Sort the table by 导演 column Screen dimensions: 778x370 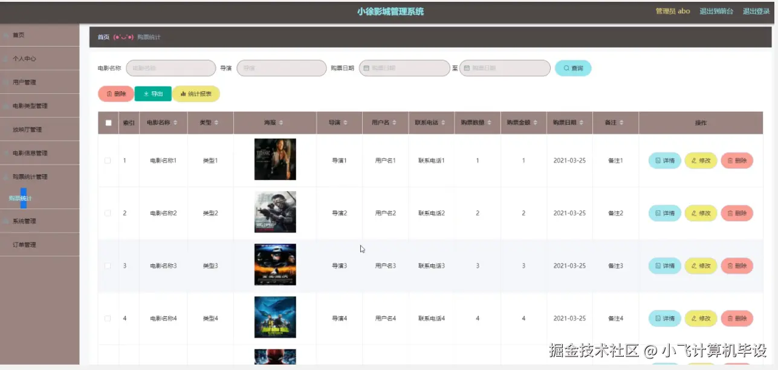pyautogui.click(x=345, y=123)
